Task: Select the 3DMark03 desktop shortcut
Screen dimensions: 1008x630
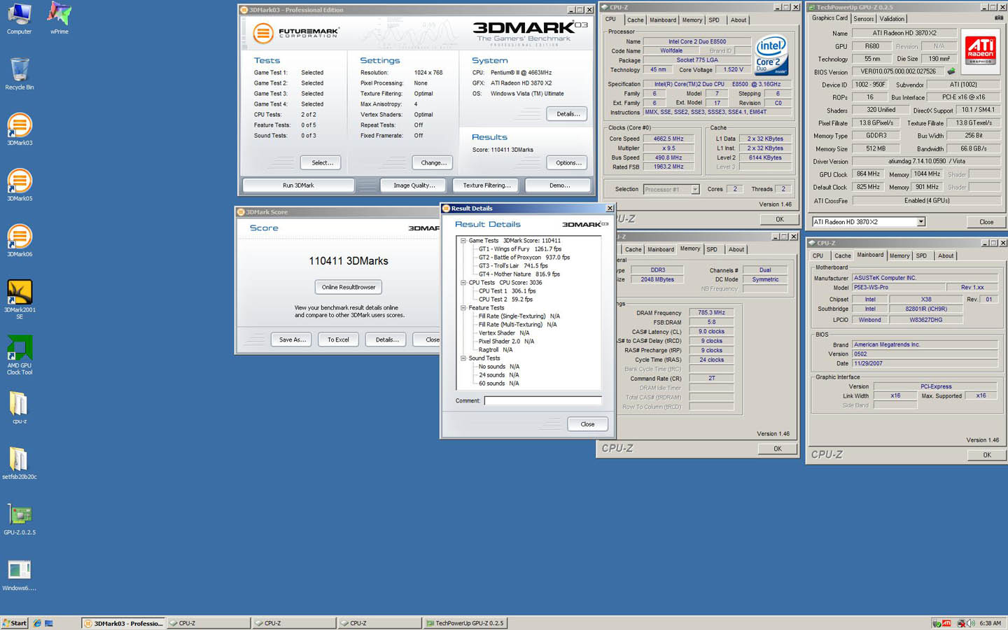Action: (20, 129)
